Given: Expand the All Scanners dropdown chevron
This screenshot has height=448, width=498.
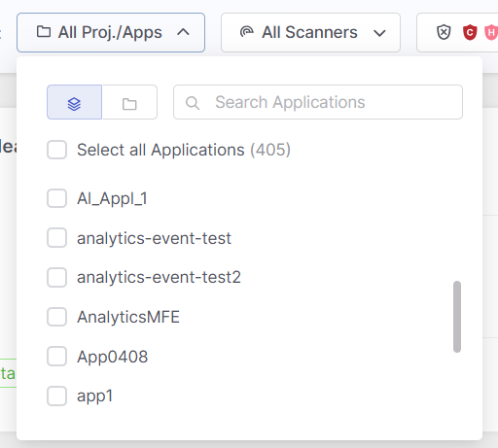Looking at the screenshot, I should (x=379, y=33).
